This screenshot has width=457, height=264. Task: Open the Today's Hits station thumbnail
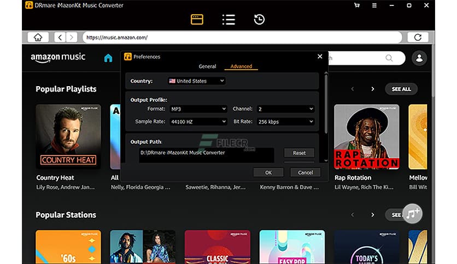point(367,247)
